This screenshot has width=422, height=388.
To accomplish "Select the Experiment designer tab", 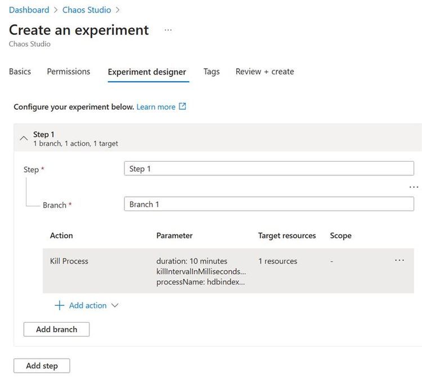I will pyautogui.click(x=147, y=72).
